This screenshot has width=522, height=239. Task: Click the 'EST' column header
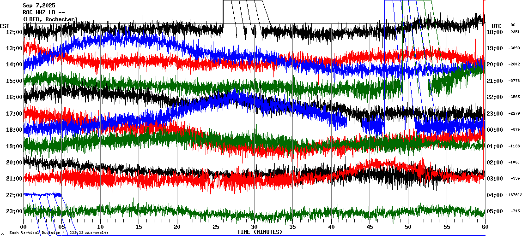[x=5, y=26]
